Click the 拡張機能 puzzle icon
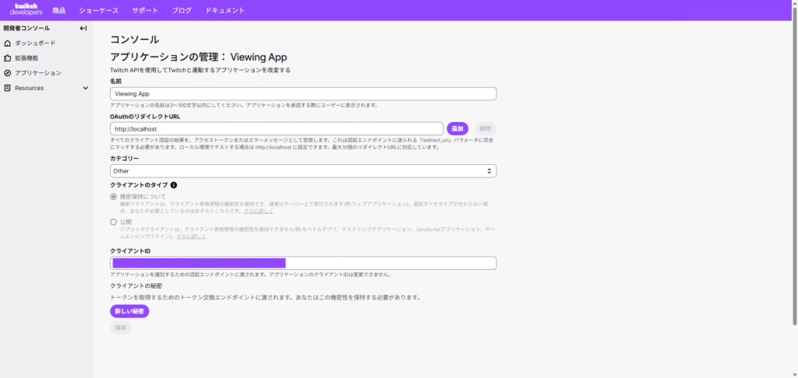 [7, 58]
